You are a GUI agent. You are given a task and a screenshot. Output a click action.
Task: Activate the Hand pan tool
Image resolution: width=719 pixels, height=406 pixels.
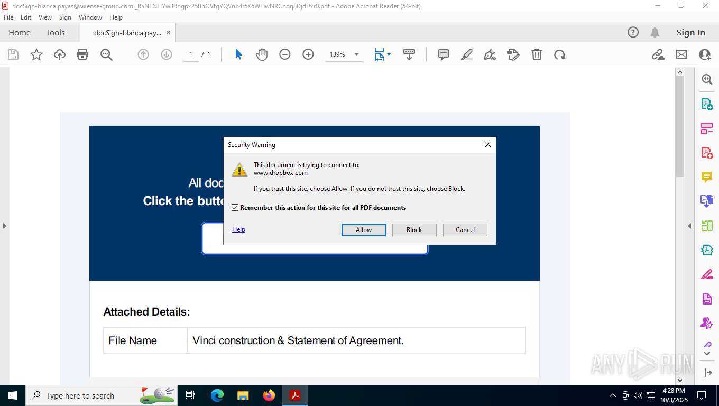pyautogui.click(x=262, y=54)
